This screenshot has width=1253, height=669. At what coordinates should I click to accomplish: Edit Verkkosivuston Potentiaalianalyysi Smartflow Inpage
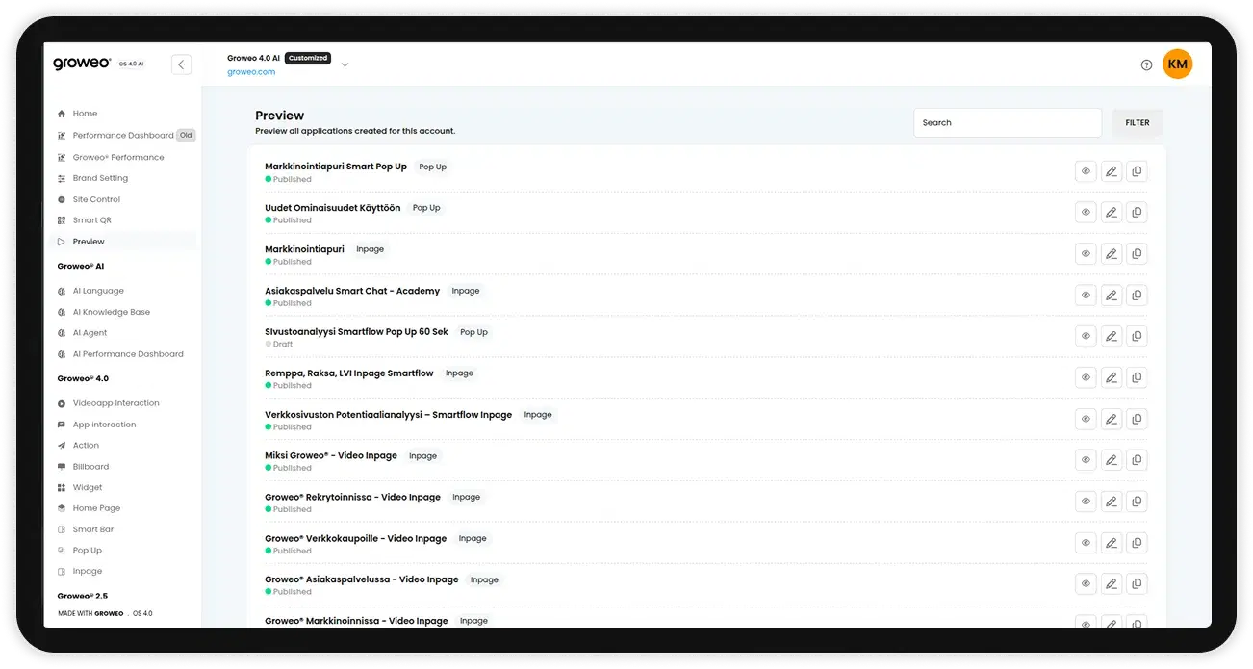[x=1111, y=419]
